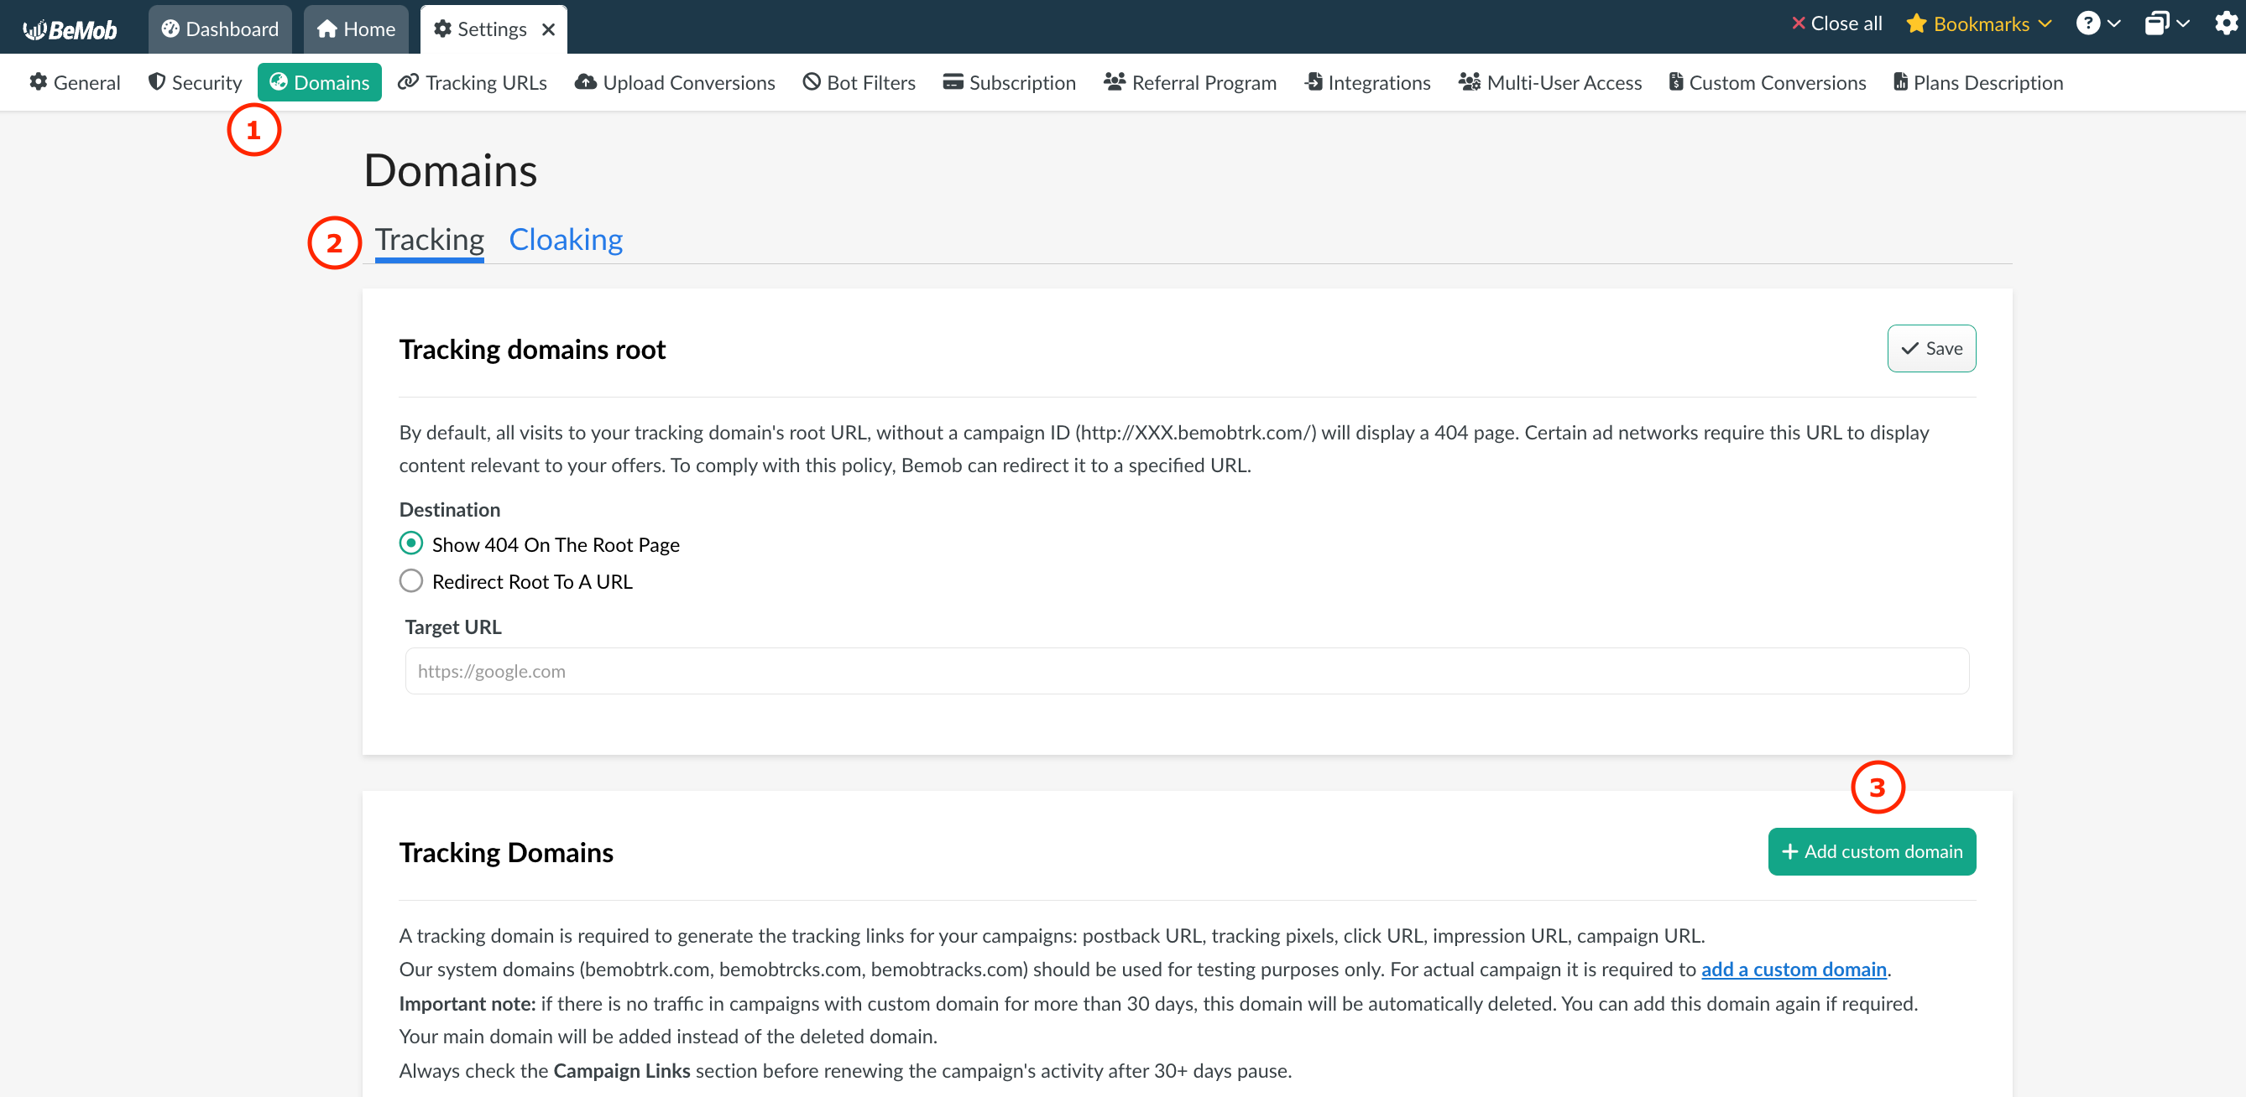The width and height of the screenshot is (2246, 1097).
Task: Click Close all tabs
Action: coord(1836,23)
